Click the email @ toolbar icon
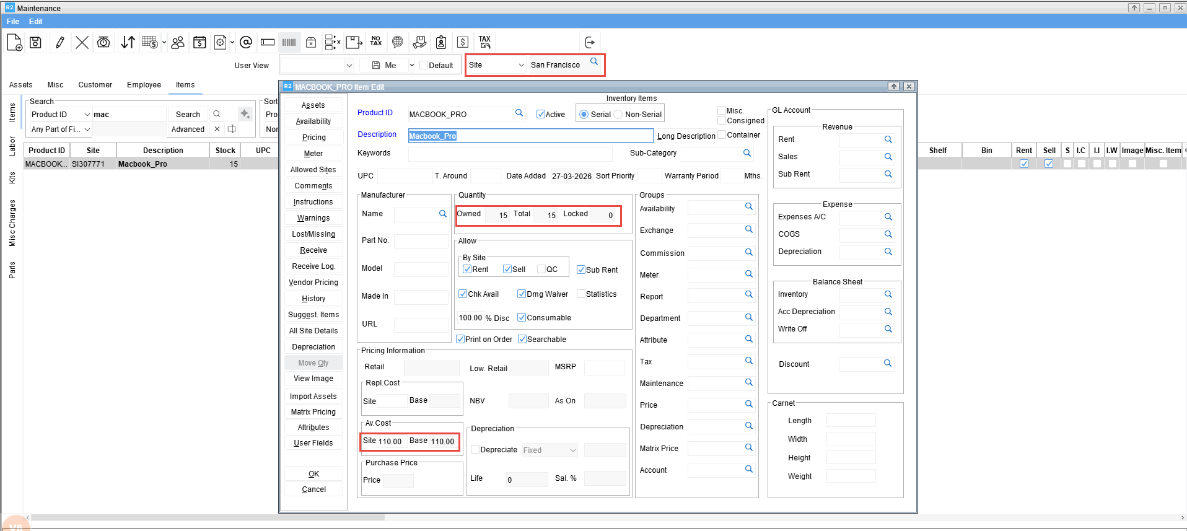The image size is (1187, 531). click(246, 42)
